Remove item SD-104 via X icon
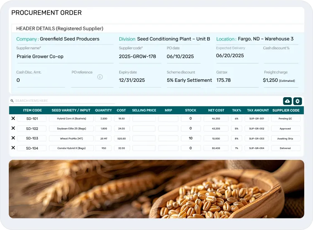Viewport: 313px width, 230px height. (13, 148)
